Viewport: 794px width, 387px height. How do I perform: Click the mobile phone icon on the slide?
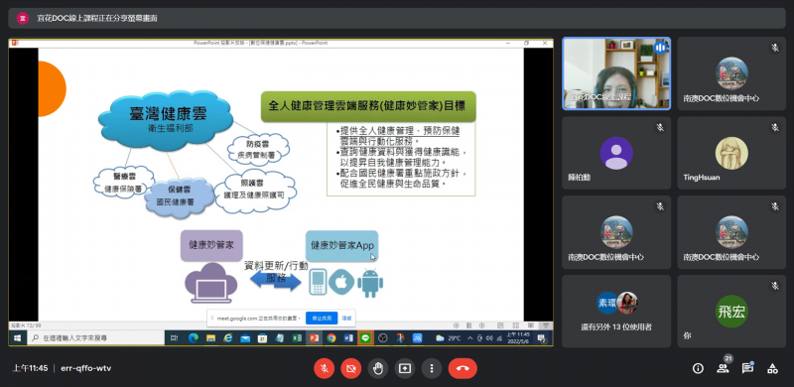[x=318, y=283]
